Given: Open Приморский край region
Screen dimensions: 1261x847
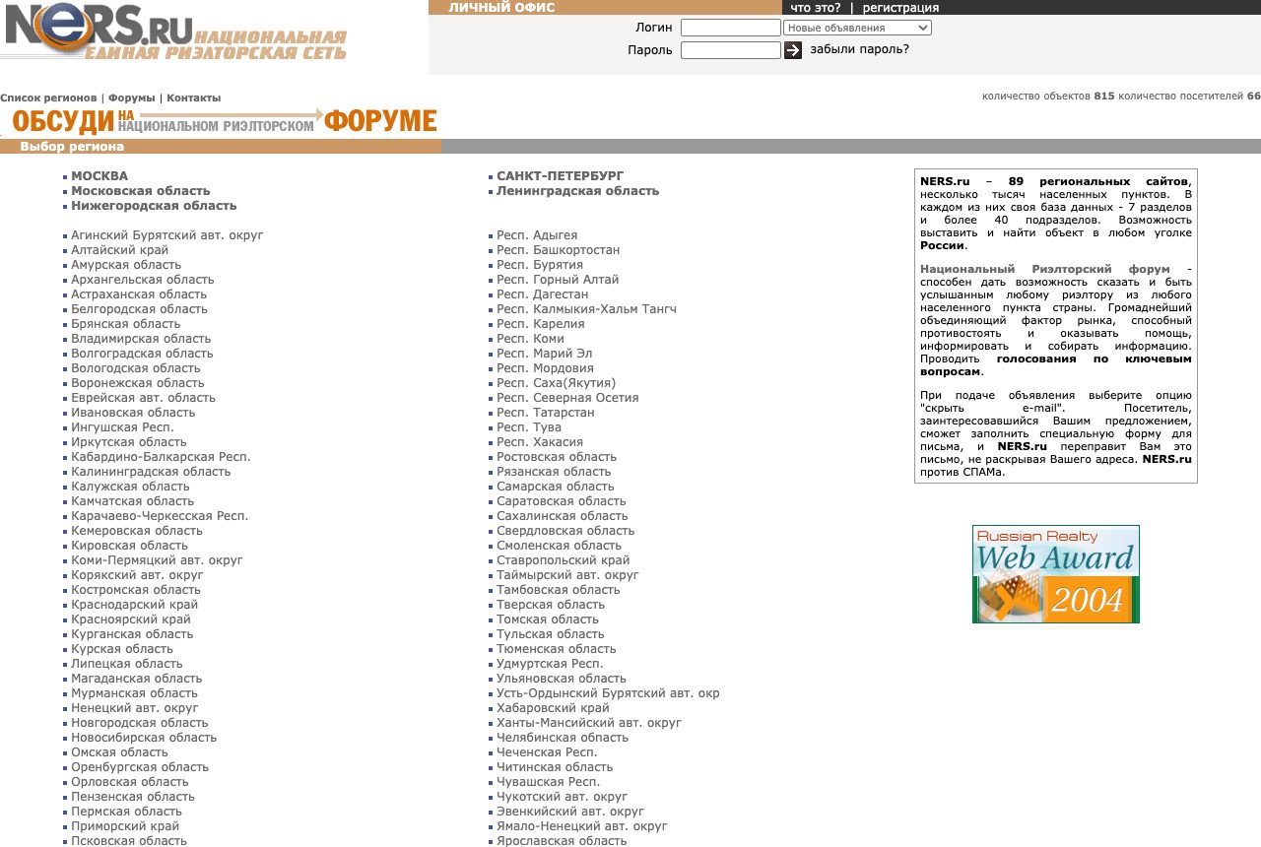Looking at the screenshot, I should coord(125,826).
